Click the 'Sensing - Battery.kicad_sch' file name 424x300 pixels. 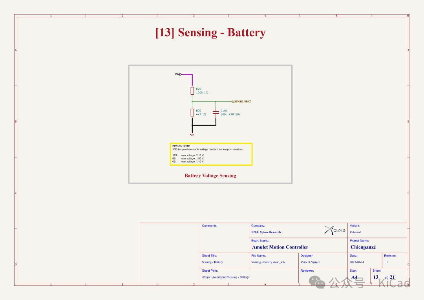[268, 262]
